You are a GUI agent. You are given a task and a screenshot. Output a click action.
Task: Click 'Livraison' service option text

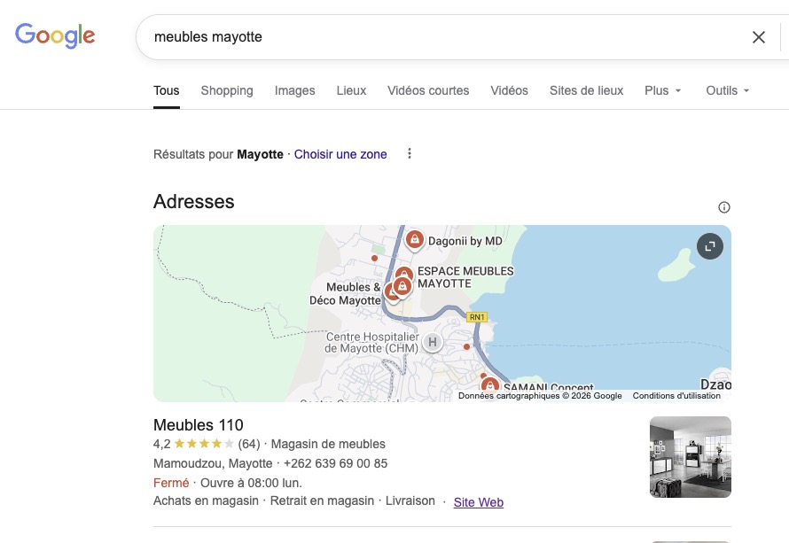coord(410,500)
